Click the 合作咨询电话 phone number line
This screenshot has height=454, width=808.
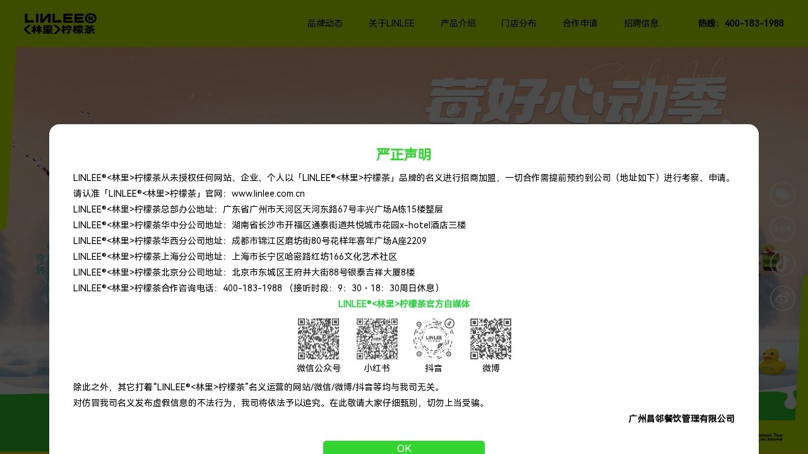click(x=256, y=288)
